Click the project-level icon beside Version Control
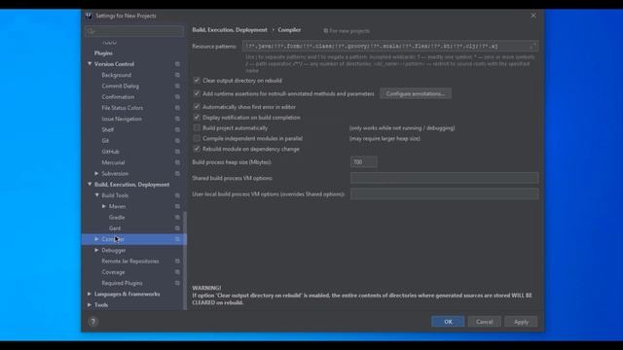This screenshot has width=623, height=350. tap(177, 64)
